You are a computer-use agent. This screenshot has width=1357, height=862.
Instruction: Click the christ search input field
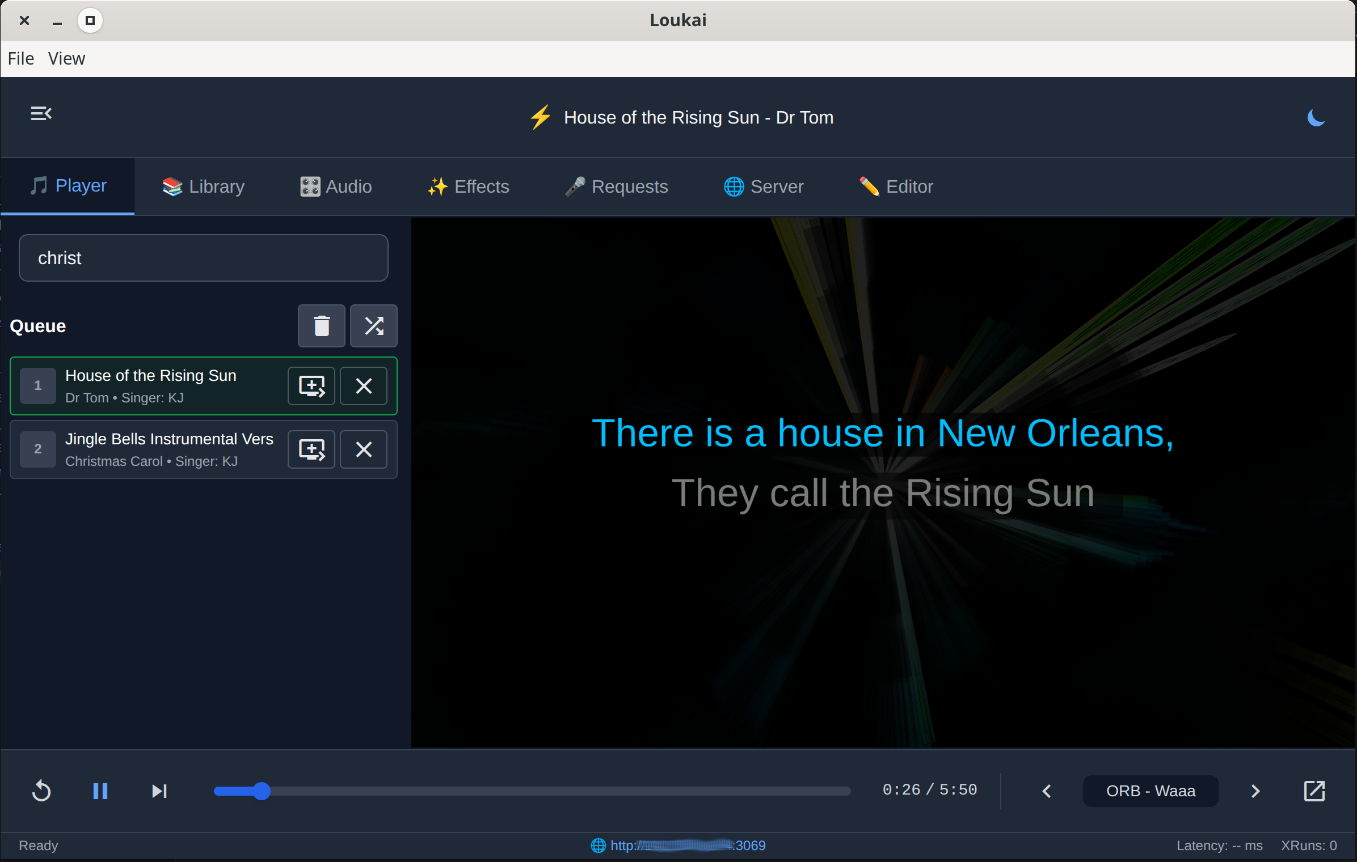tap(203, 258)
